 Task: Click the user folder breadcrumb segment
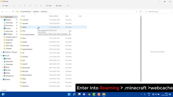[x=26, y=12]
